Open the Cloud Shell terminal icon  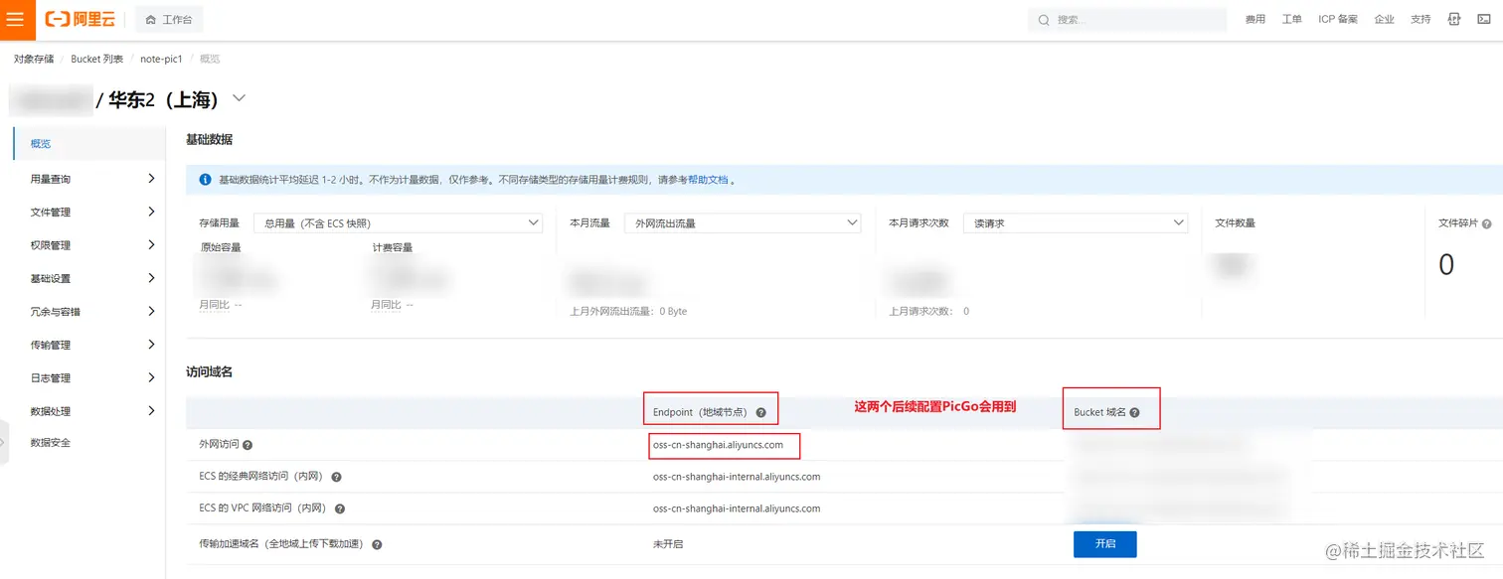(x=1485, y=20)
